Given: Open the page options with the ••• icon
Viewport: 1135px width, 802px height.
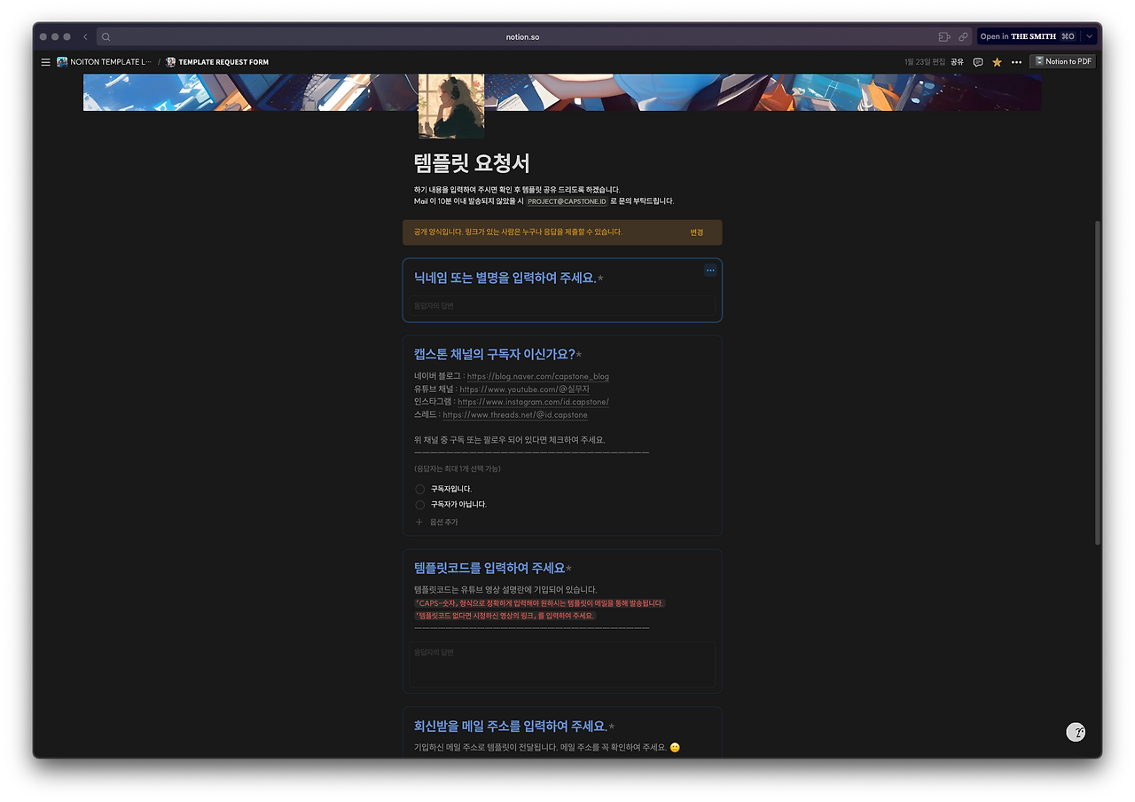Looking at the screenshot, I should pyautogui.click(x=1016, y=61).
